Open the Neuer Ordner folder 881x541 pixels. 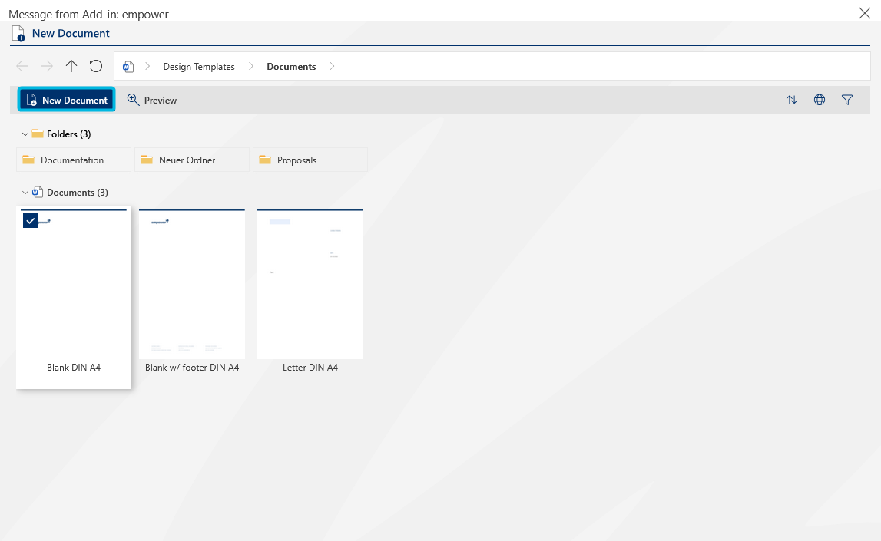tap(191, 160)
